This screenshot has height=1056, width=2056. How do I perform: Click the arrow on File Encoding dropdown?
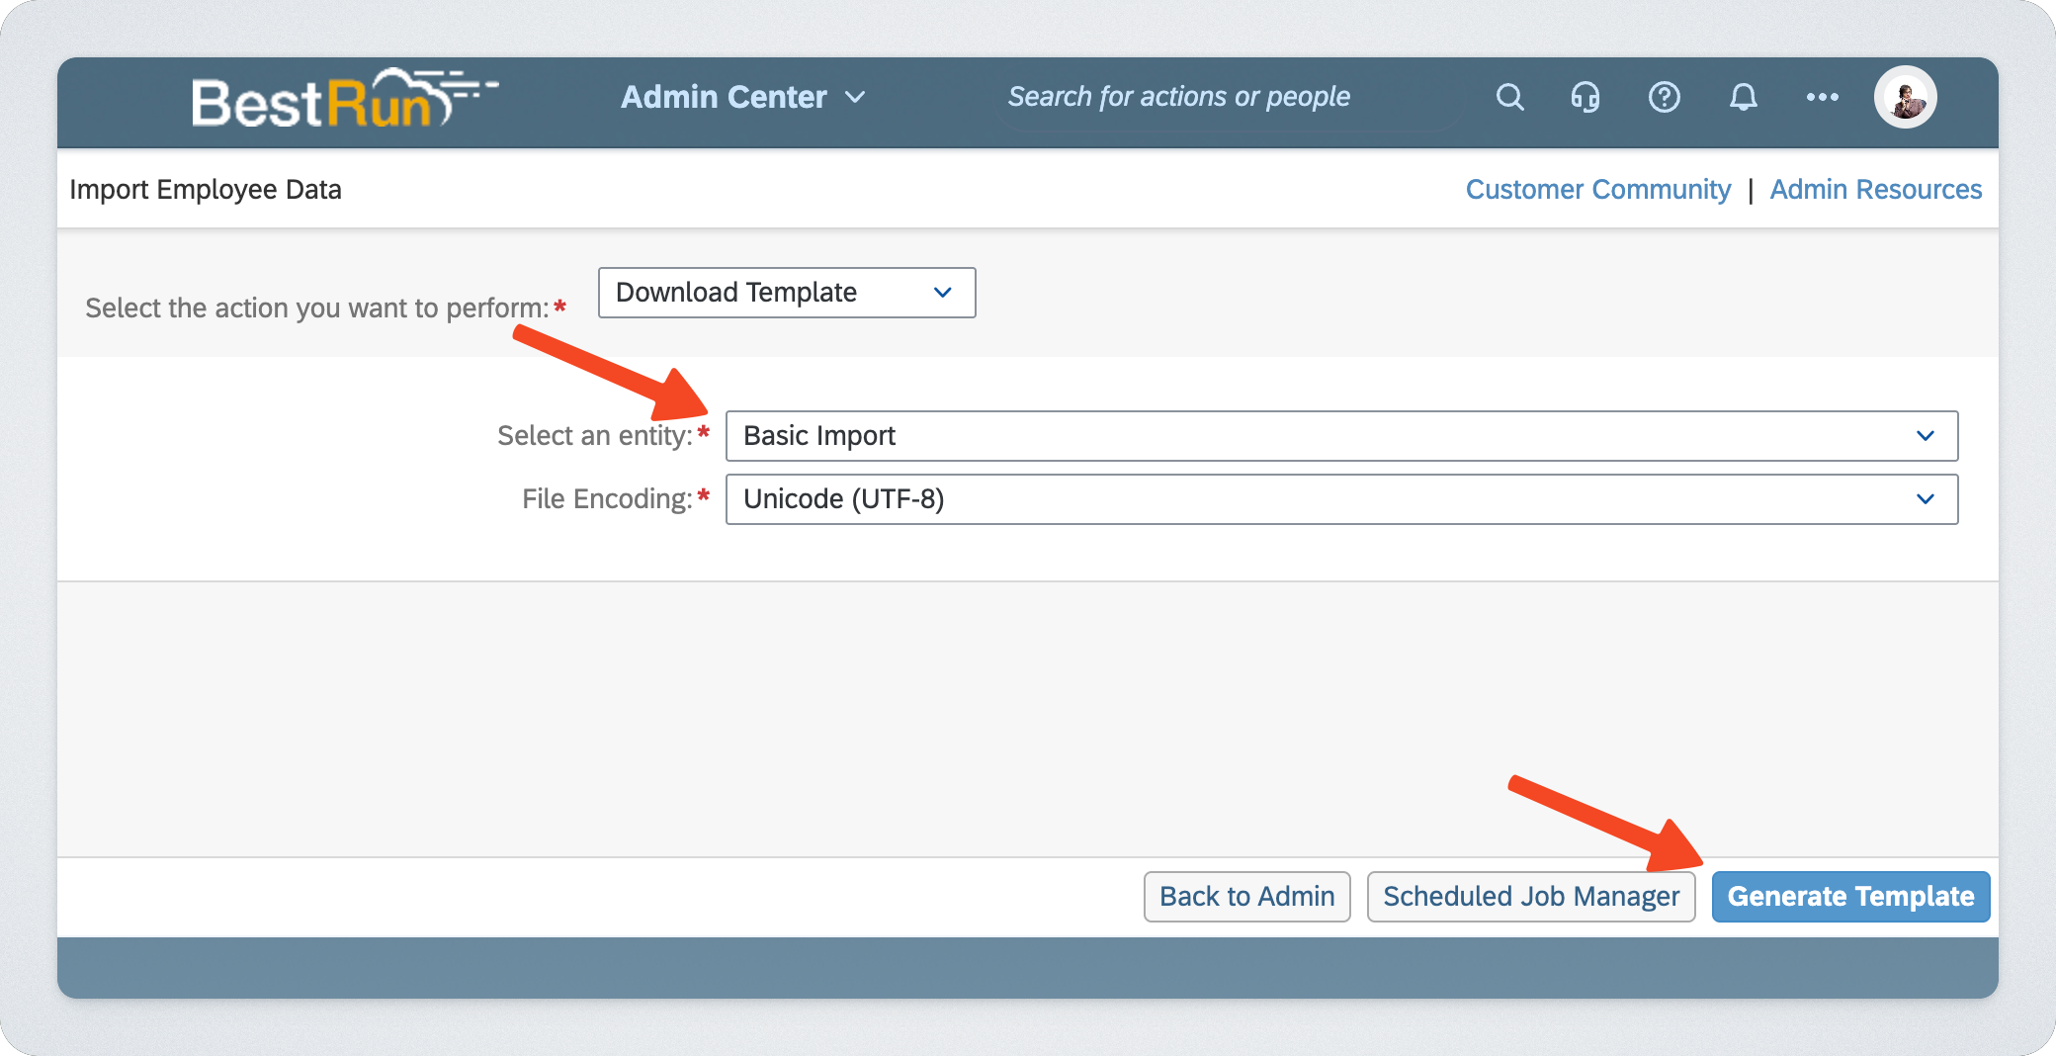(x=1925, y=499)
